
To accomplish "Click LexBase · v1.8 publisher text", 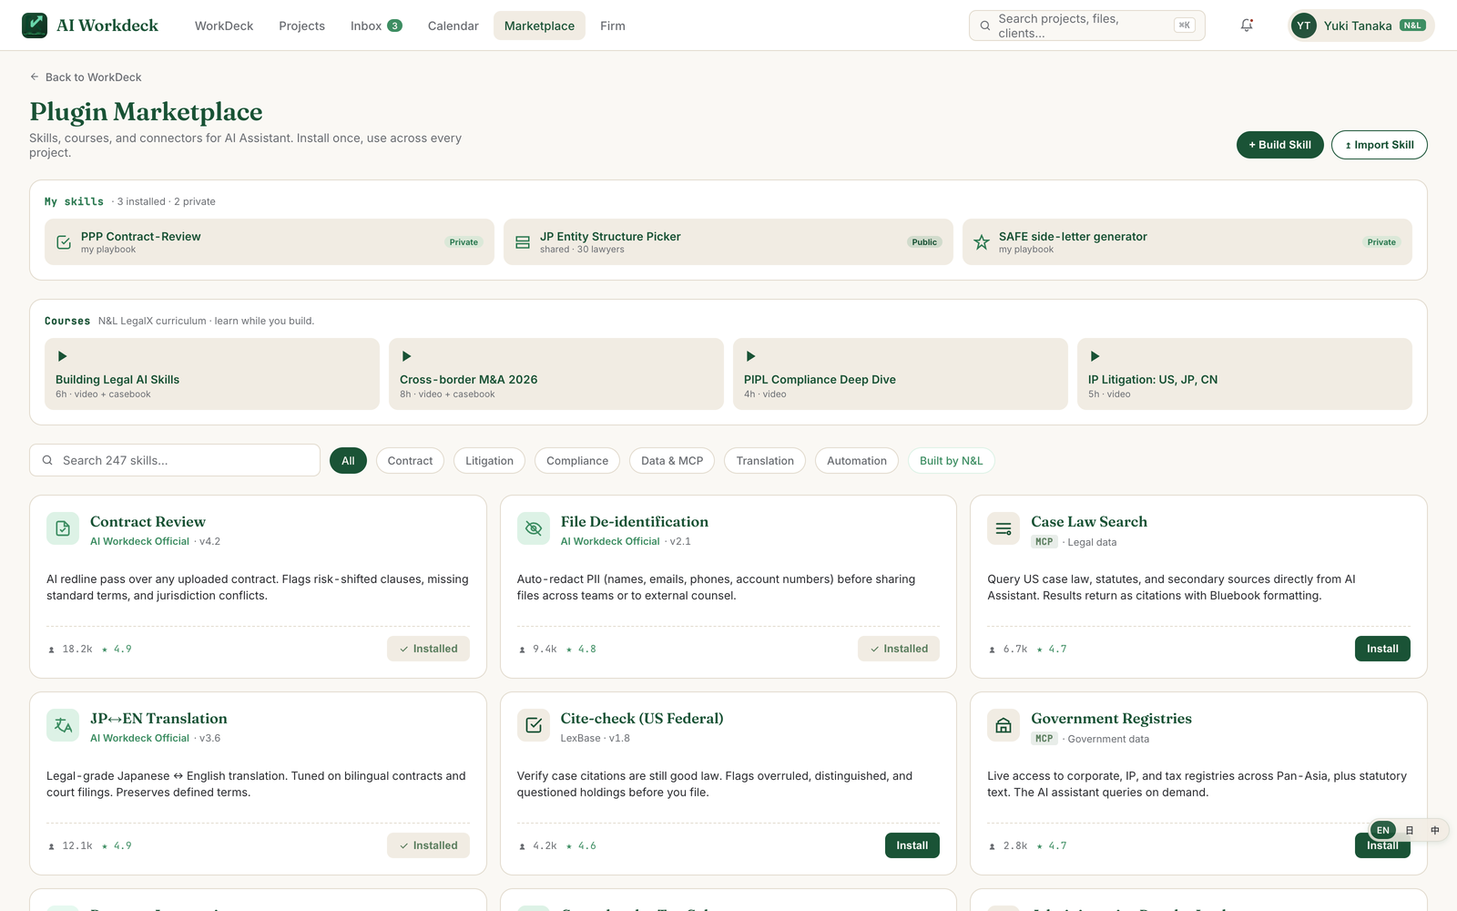I will 596,738.
